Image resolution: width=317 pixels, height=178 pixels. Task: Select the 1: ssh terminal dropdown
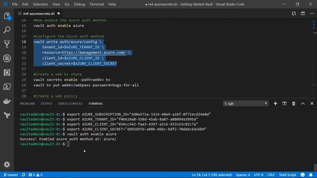click(246, 103)
